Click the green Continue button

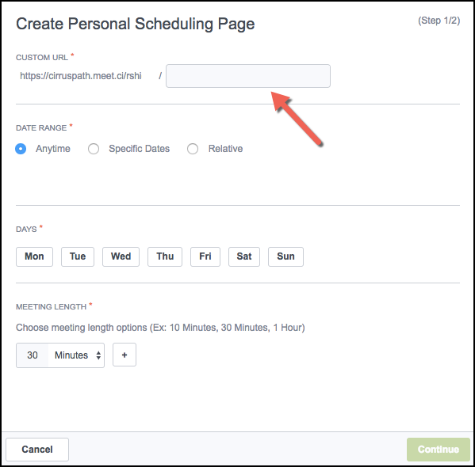click(x=439, y=450)
